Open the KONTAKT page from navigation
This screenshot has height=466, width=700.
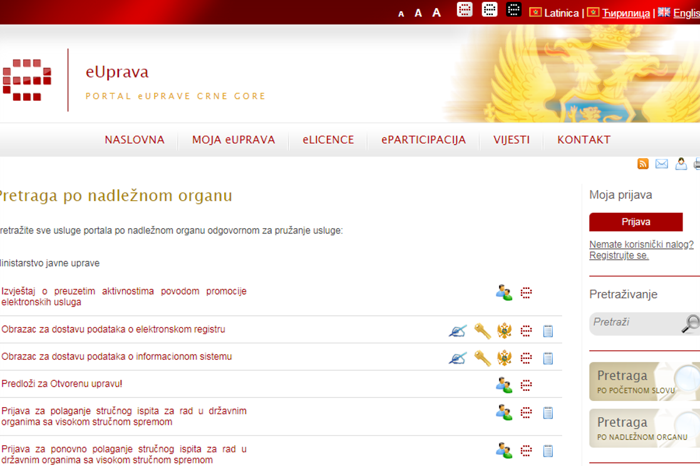584,140
